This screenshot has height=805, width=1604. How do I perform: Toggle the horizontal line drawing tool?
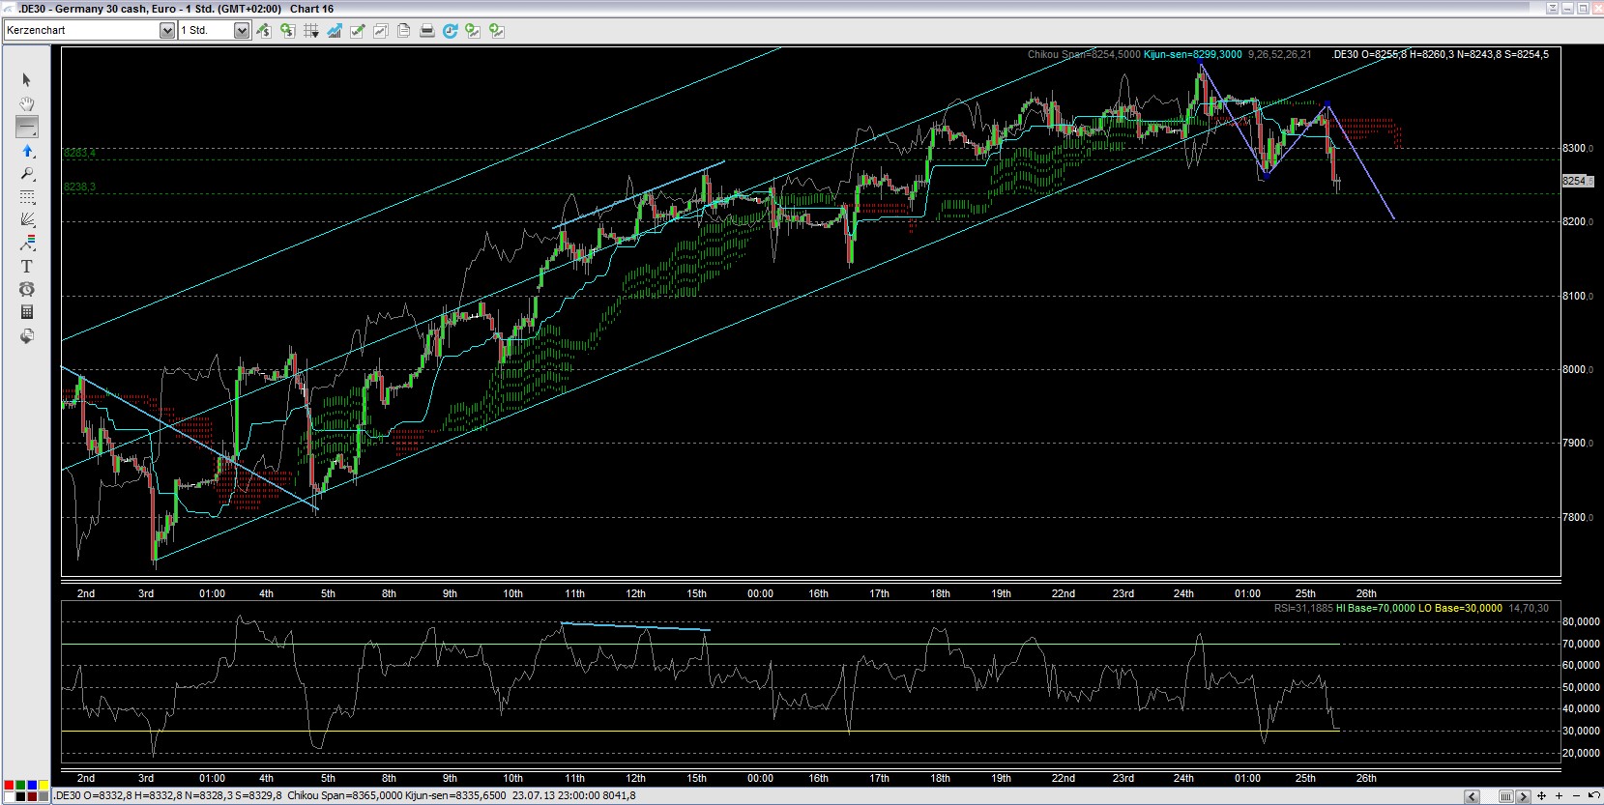27,127
